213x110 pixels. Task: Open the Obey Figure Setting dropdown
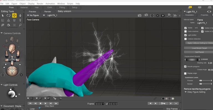(x=195, y=92)
